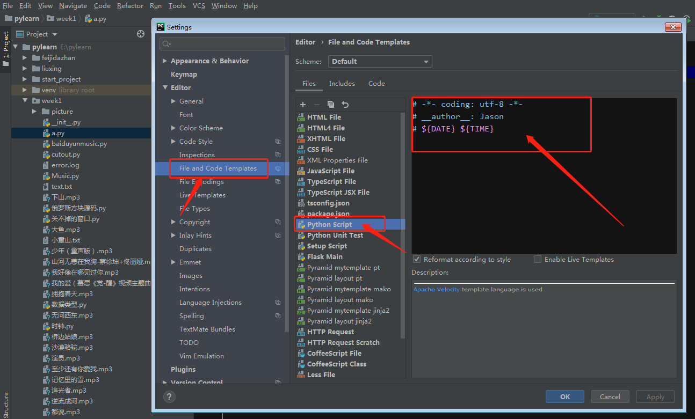
Task: Select the Setup Script template icon
Action: tap(301, 246)
